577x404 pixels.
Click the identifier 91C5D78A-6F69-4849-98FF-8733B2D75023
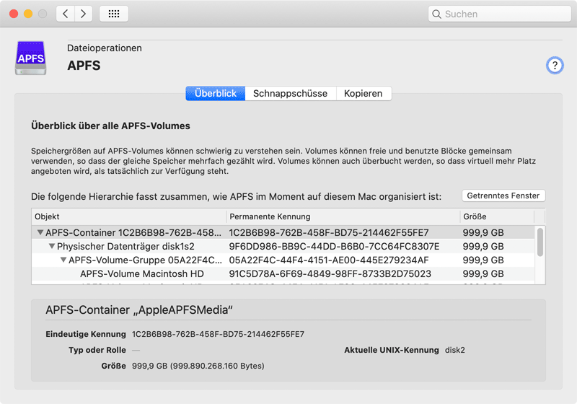click(330, 273)
